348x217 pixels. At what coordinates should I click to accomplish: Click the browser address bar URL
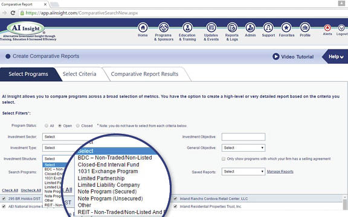(x=82, y=13)
